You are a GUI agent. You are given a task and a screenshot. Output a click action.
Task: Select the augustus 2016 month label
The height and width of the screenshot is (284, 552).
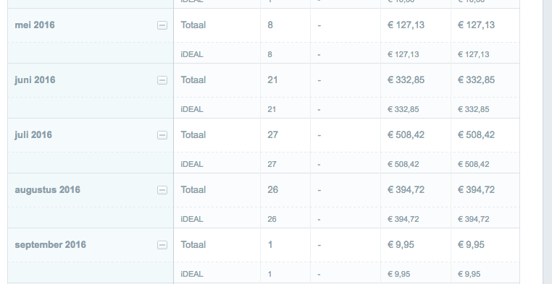pyautogui.click(x=48, y=190)
